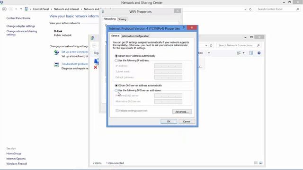This screenshot has width=303, height=170.
Task: Open the Networking tab in WiFi Properties
Action: pyautogui.click(x=109, y=19)
